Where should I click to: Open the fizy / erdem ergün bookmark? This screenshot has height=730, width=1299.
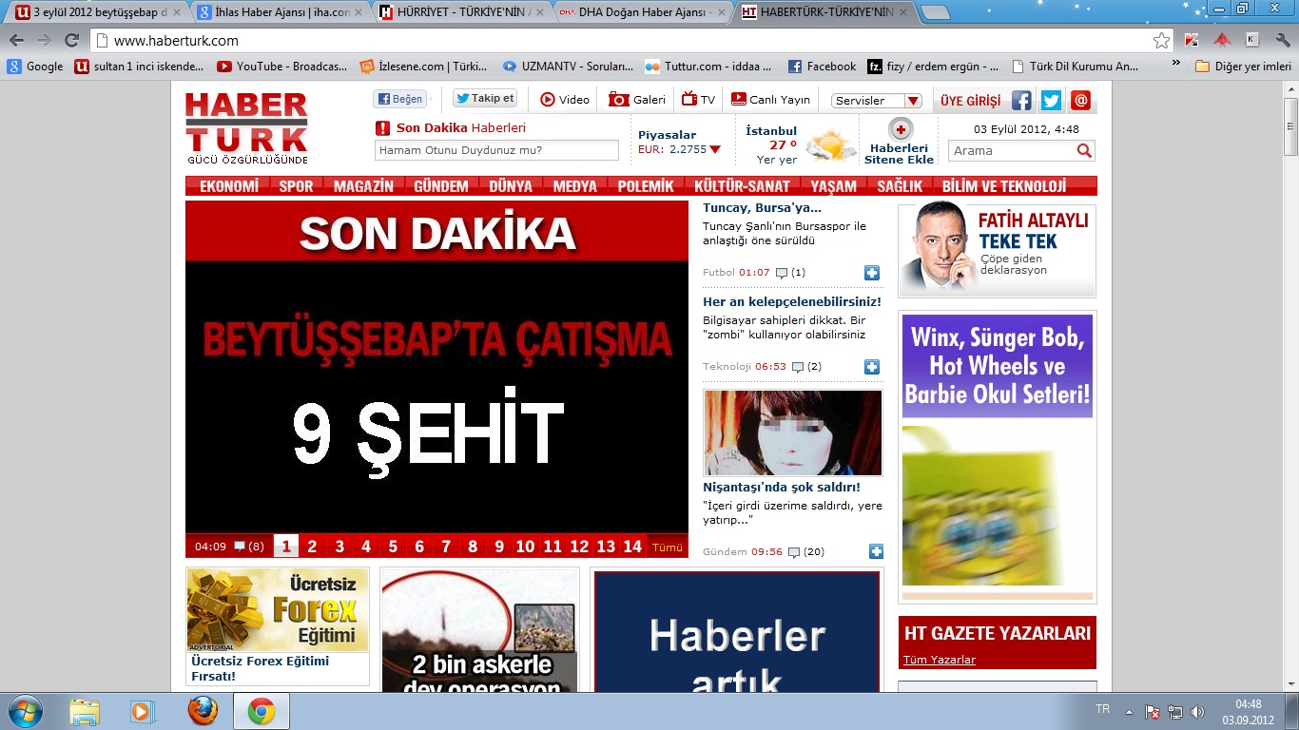tap(933, 67)
